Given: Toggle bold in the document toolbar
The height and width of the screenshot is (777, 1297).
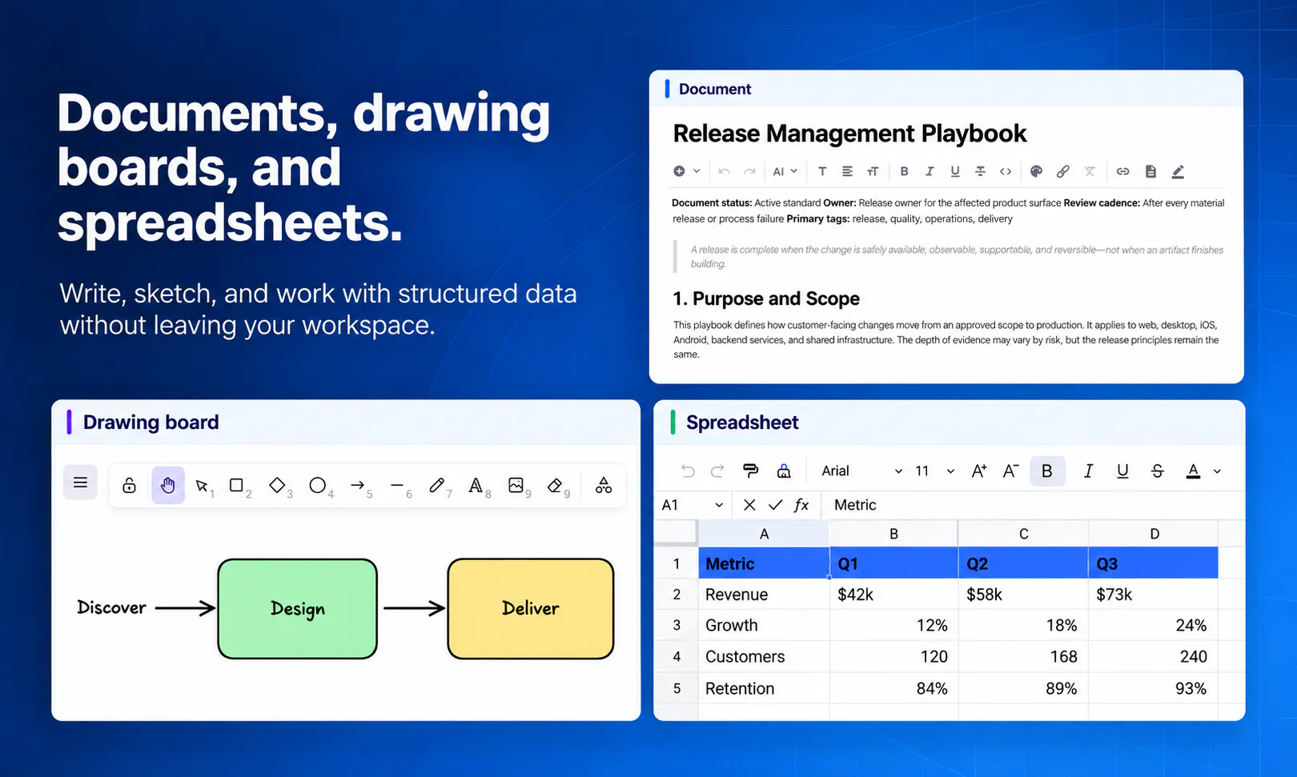Looking at the screenshot, I should pos(904,171).
